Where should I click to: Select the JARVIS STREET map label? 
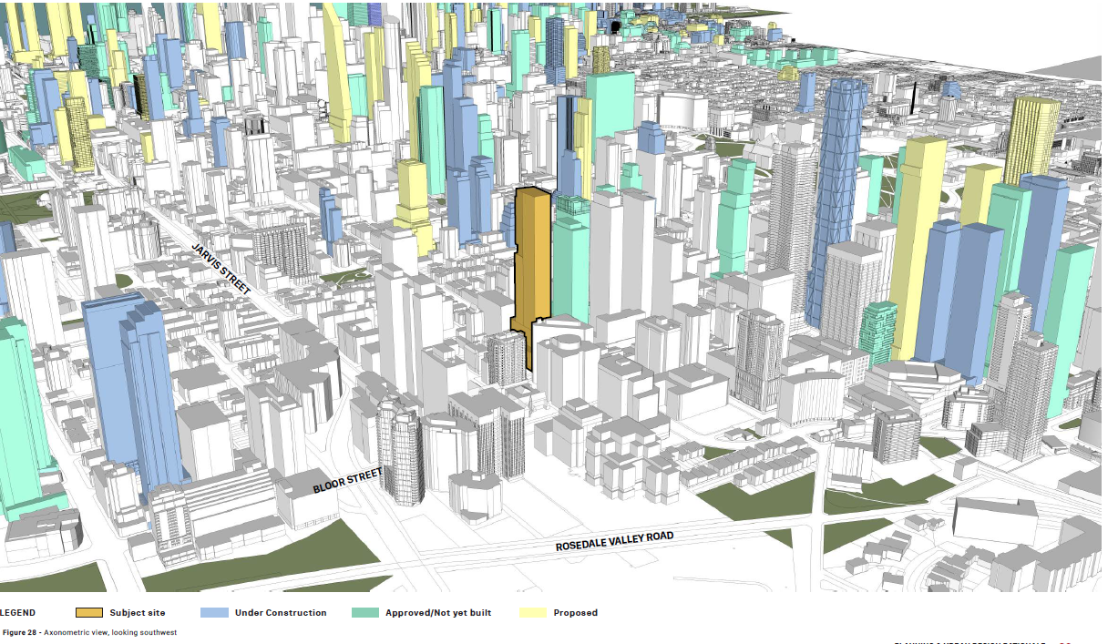point(221,269)
